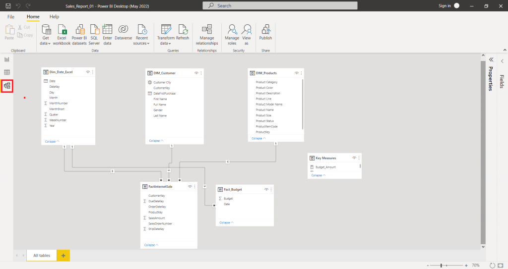Screen dimensions: 508x269
Task: Open the Get data dropdown
Action: coord(45,35)
